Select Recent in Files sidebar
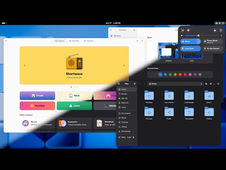This screenshot has width=226, height=170. click(x=127, y=94)
